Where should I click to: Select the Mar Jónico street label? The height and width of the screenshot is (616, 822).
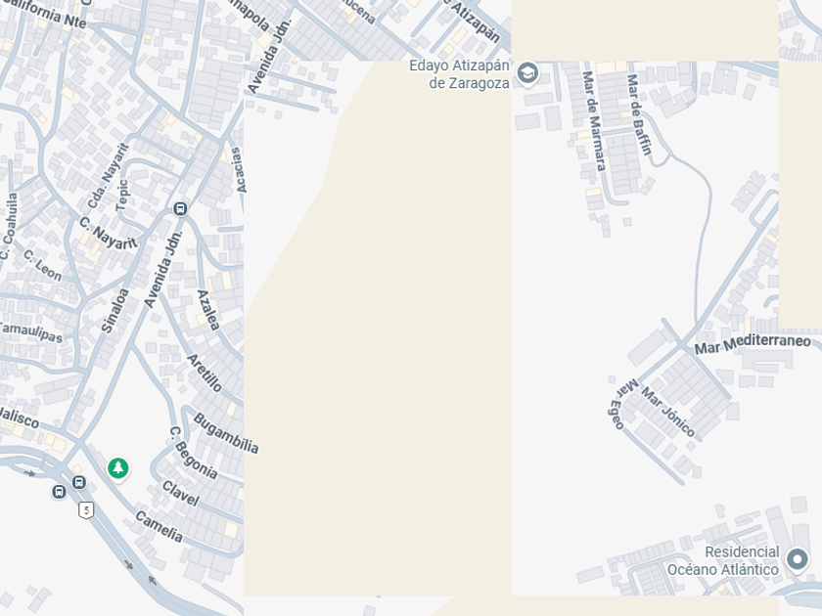click(668, 413)
